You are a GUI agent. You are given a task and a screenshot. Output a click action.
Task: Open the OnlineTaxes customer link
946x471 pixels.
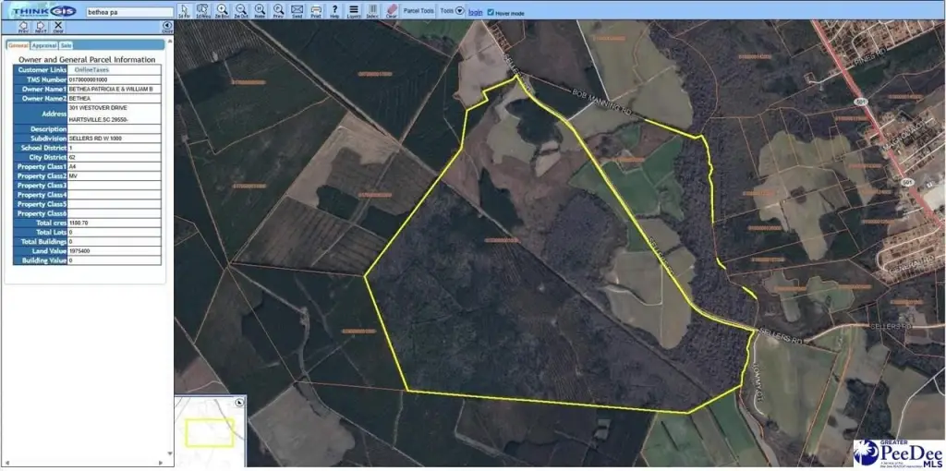[x=91, y=69]
